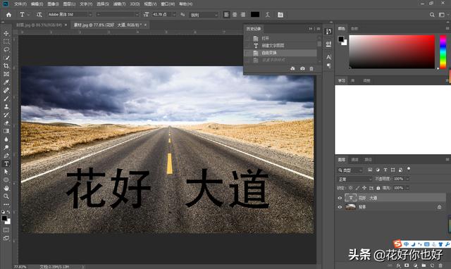Create new document from current history state
Screen dimensions: 451x269
tap(292, 69)
